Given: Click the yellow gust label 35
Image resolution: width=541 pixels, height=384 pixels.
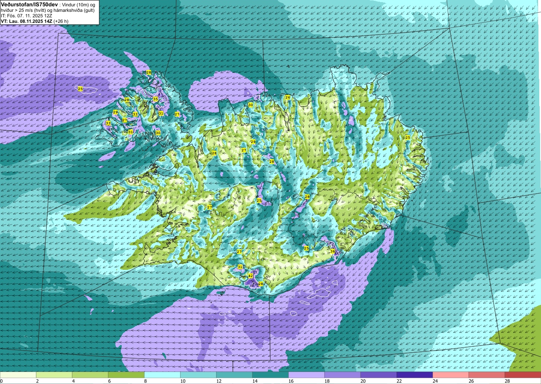Looking at the screenshot, I should (155, 99).
